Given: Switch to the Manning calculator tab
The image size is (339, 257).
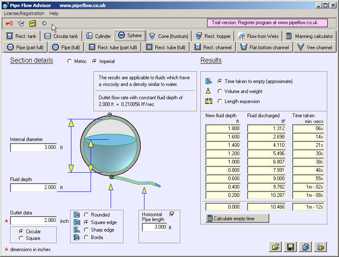Looking at the screenshot, I should (309, 36).
